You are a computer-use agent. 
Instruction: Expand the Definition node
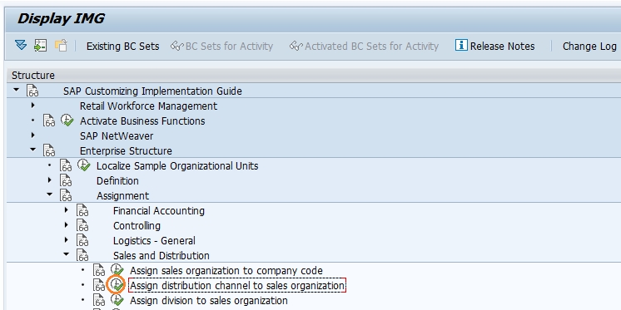(x=49, y=180)
